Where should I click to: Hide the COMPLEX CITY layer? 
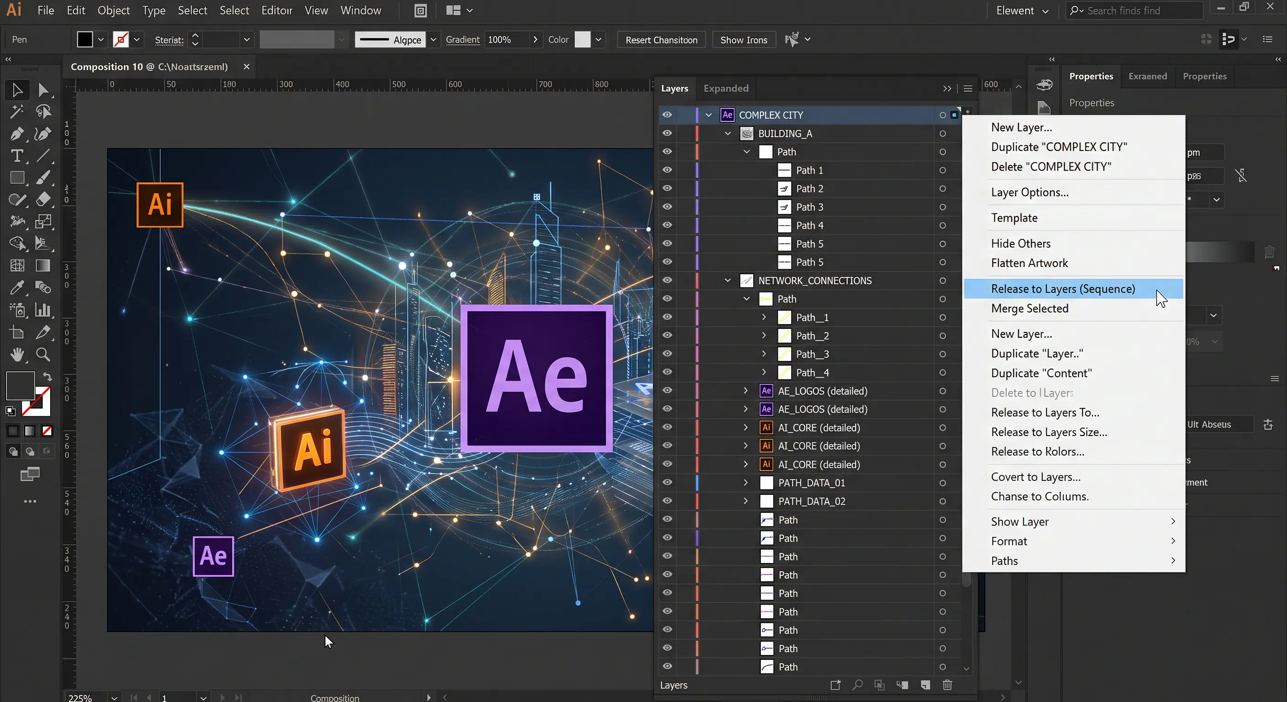(x=667, y=115)
